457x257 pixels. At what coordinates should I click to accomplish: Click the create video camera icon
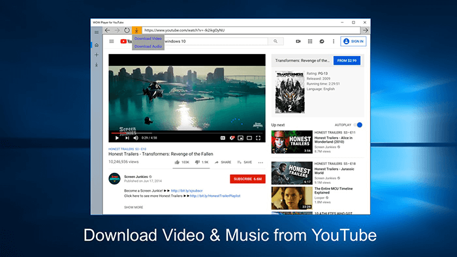click(298, 41)
